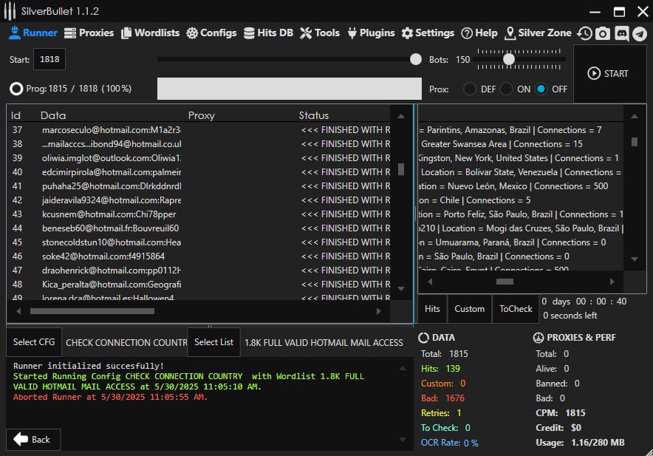Click the resize grip at window corner

point(649,452)
